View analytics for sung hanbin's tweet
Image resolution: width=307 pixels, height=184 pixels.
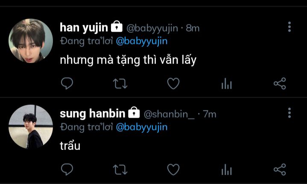tap(227, 170)
